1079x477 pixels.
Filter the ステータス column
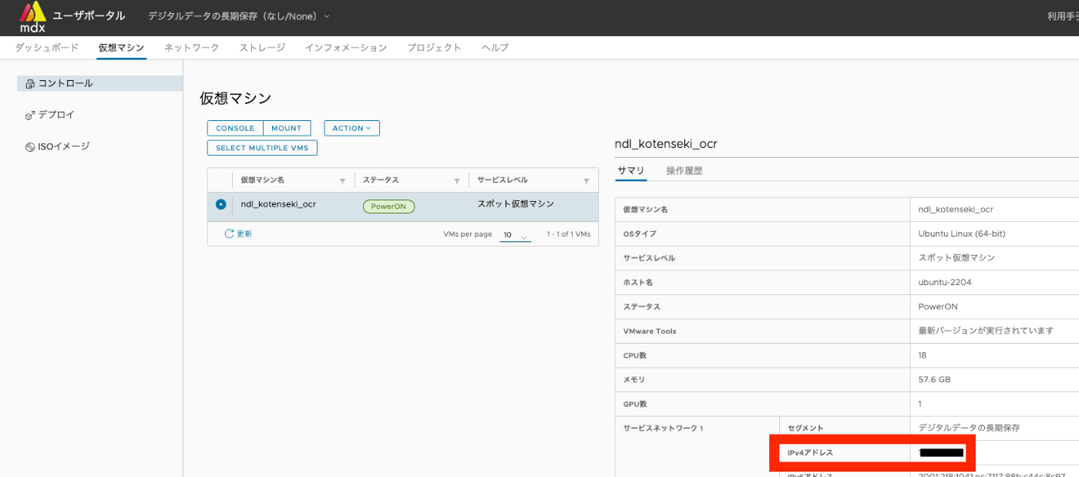coord(457,180)
